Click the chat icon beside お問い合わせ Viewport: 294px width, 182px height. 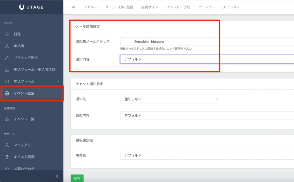[7, 169]
